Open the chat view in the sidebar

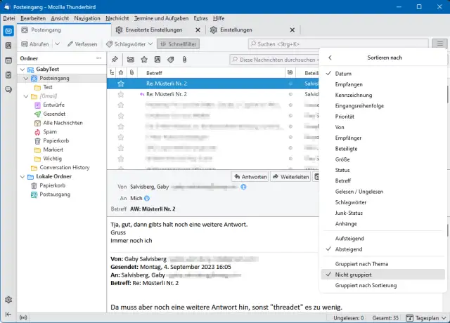coord(8,89)
